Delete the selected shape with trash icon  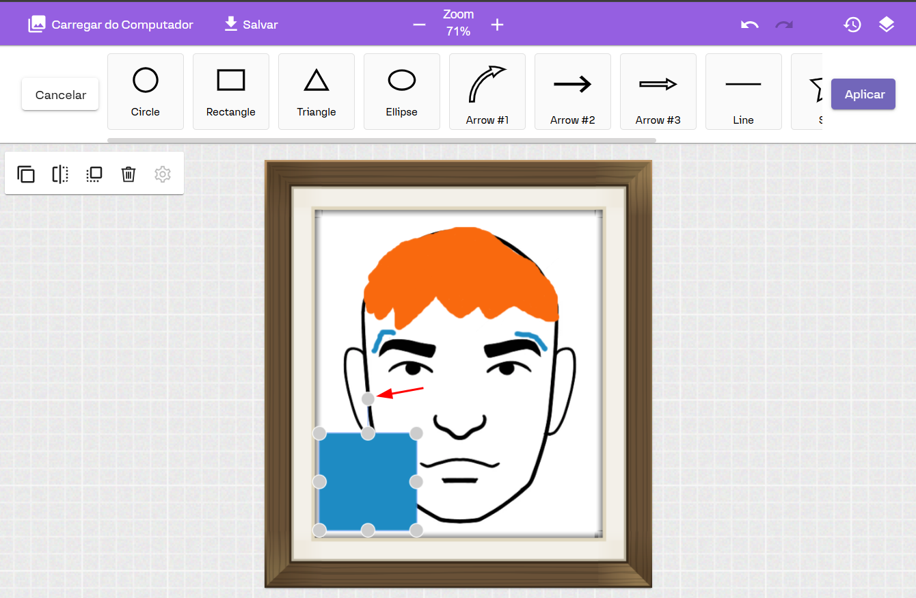coord(129,174)
